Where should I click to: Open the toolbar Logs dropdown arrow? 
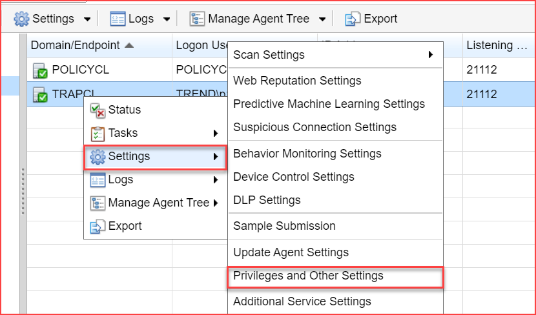pyautogui.click(x=167, y=19)
